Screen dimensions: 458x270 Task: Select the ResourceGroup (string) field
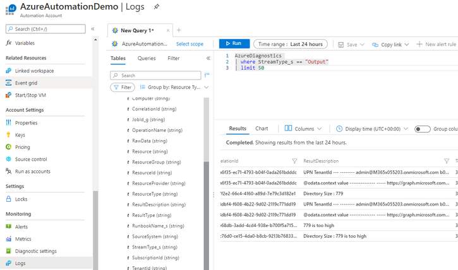click(157, 162)
